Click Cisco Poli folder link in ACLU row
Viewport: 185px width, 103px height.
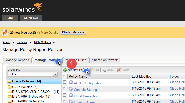tap(177, 82)
